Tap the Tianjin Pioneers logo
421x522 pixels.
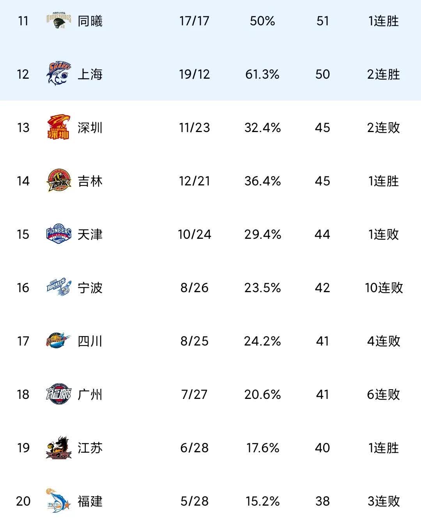coord(59,234)
